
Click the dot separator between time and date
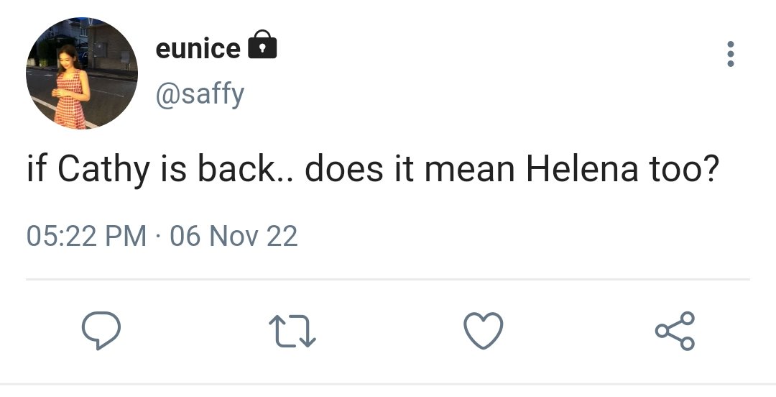click(x=158, y=237)
